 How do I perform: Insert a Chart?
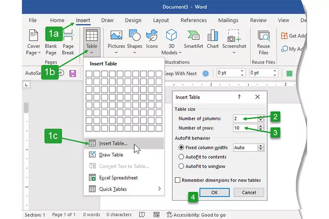pyautogui.click(x=213, y=39)
